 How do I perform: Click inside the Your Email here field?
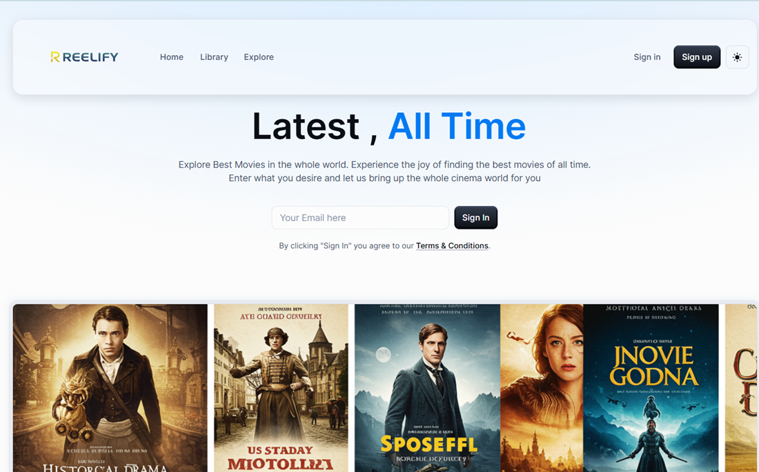[360, 217]
